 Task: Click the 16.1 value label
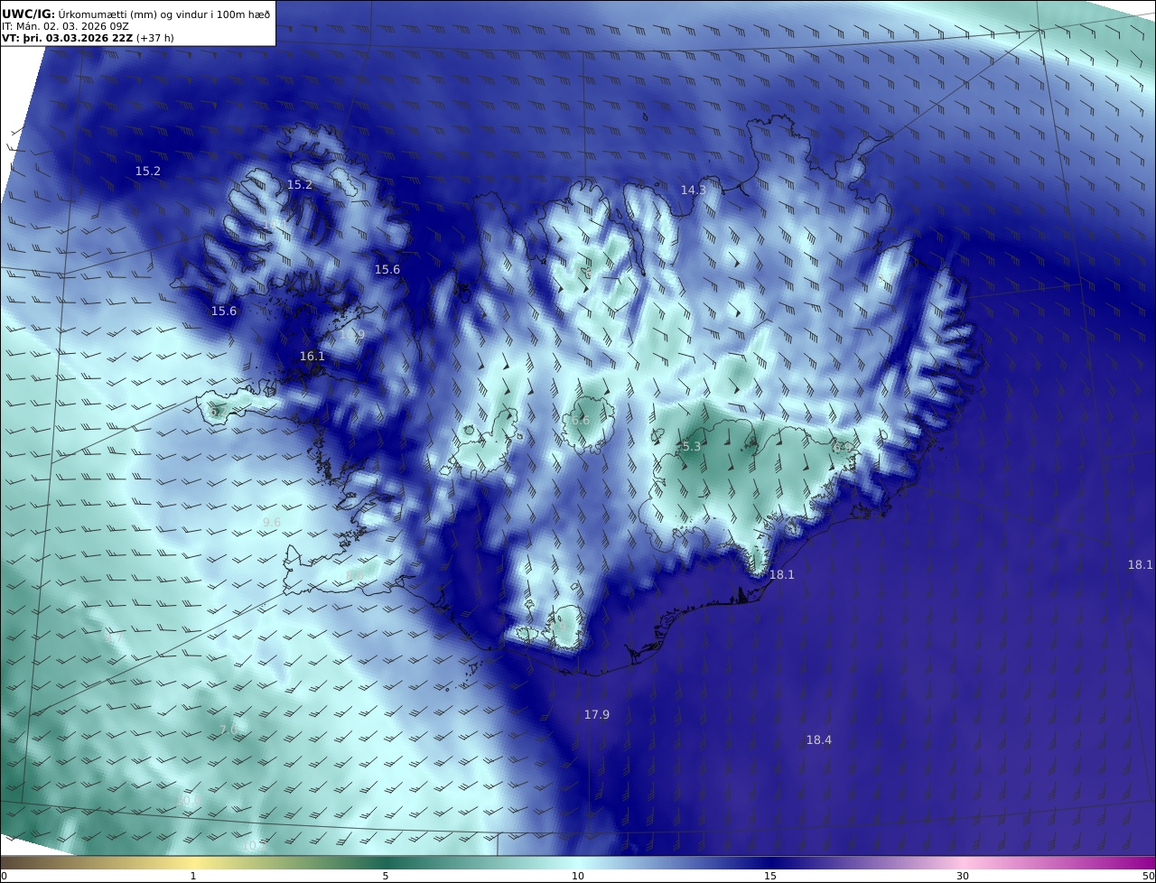click(312, 357)
